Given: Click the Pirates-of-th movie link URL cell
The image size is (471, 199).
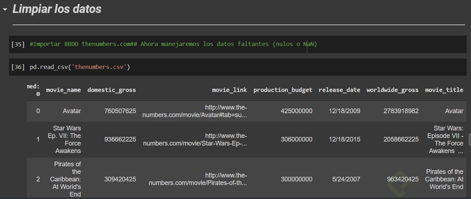Looking at the screenshot, I should pos(198,179).
